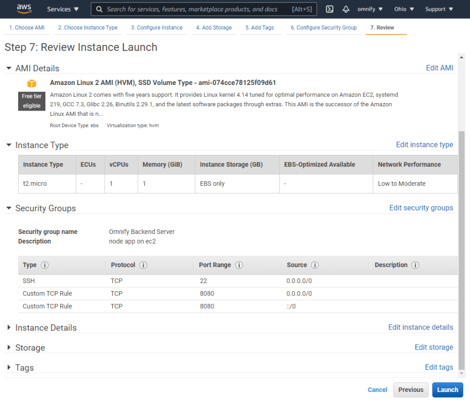Focus the services search input field
This screenshot has width=470, height=407.
point(204,9)
